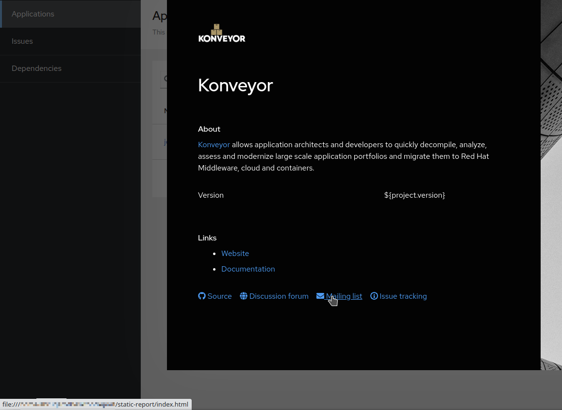562x410 pixels.
Task: Open the Documentation link
Action: (x=248, y=269)
